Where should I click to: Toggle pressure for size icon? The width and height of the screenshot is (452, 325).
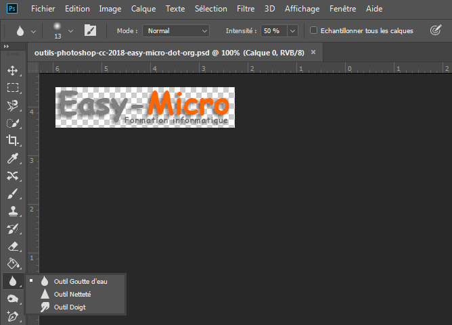pyautogui.click(x=436, y=30)
